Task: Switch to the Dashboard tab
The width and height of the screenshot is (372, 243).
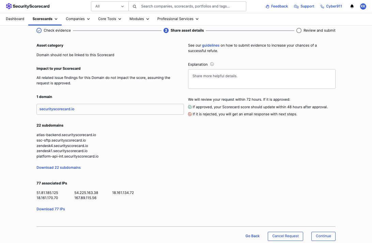Action: 15,19
